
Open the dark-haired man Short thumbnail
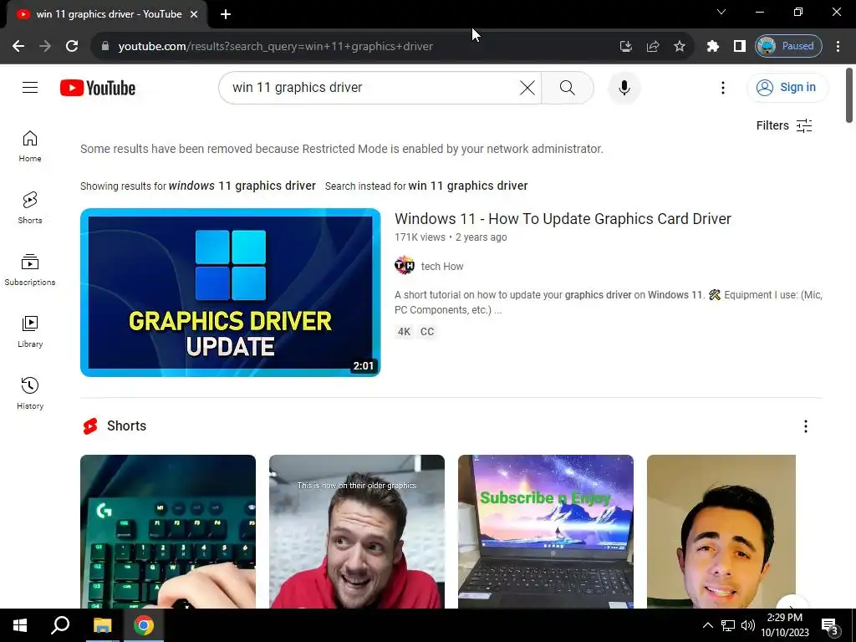pyautogui.click(x=721, y=532)
